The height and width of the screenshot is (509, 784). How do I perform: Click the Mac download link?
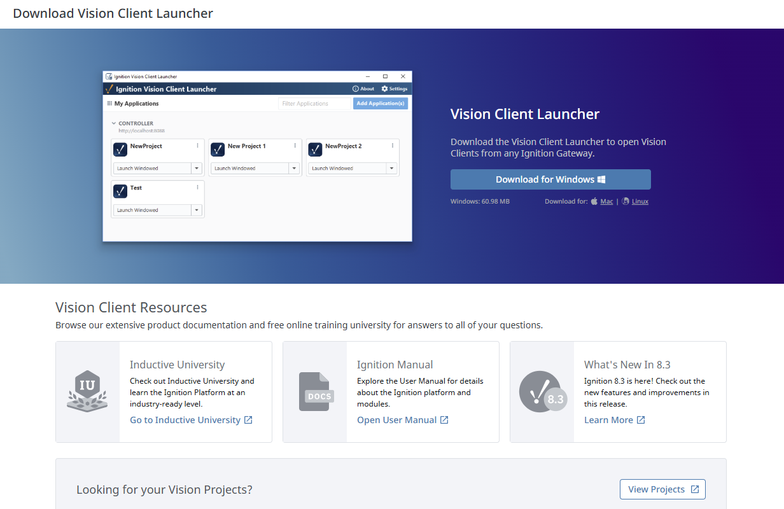606,202
